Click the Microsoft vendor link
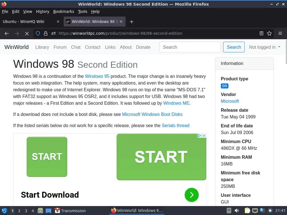287x215 pixels. [x=230, y=101]
